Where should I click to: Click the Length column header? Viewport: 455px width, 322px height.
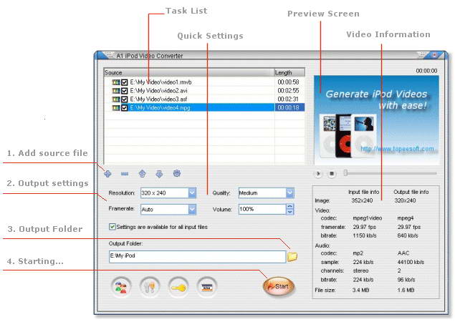(289, 72)
